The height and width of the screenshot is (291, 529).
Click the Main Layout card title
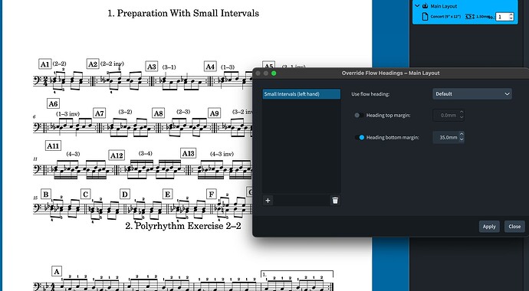tap(444, 6)
